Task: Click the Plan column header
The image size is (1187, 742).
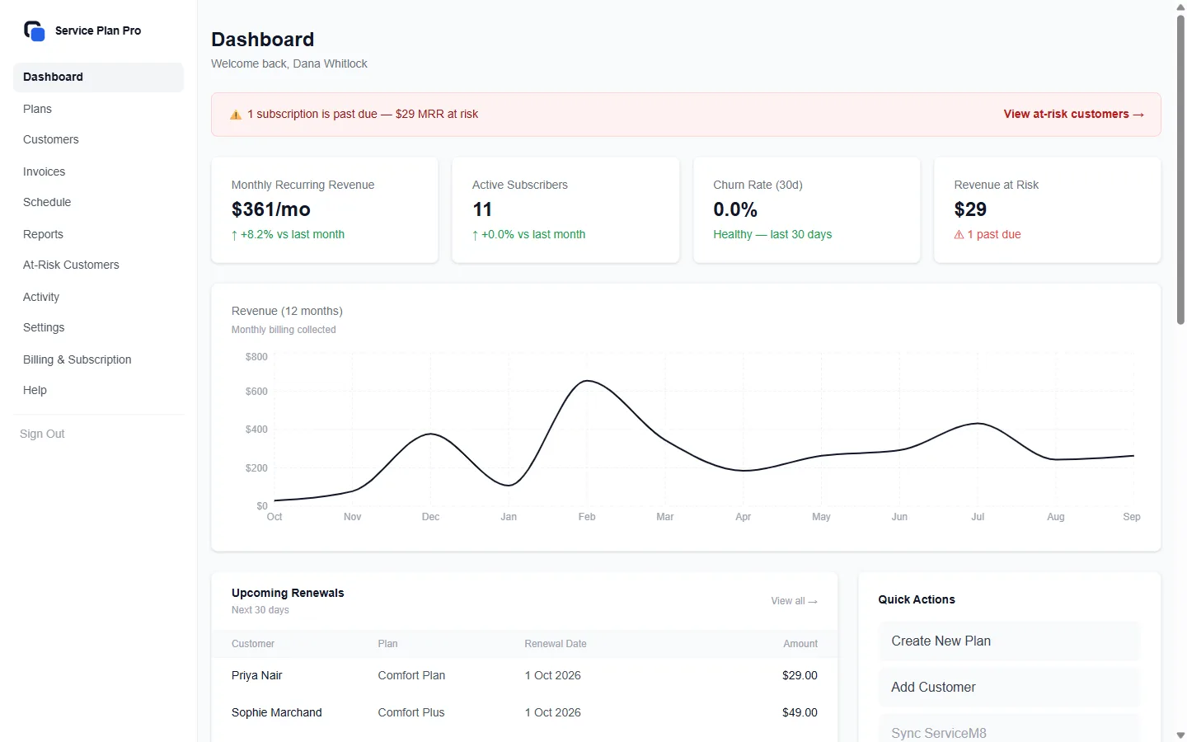Action: (x=388, y=644)
